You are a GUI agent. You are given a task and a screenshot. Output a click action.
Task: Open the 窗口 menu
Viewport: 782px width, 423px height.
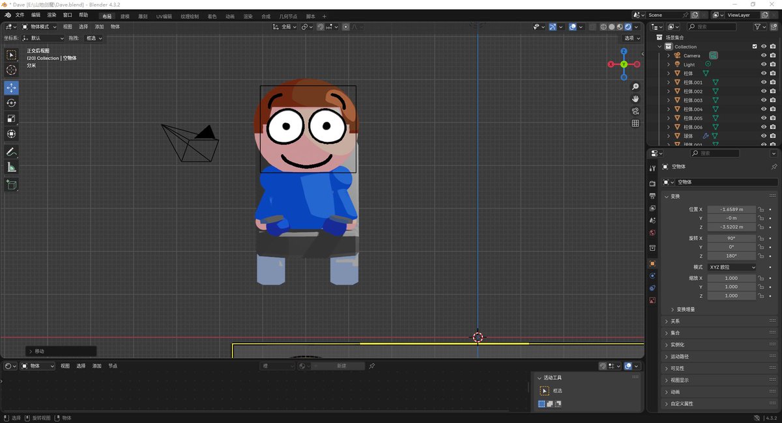tap(68, 15)
